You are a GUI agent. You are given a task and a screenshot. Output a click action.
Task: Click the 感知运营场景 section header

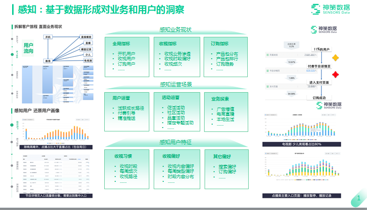tap(176, 84)
